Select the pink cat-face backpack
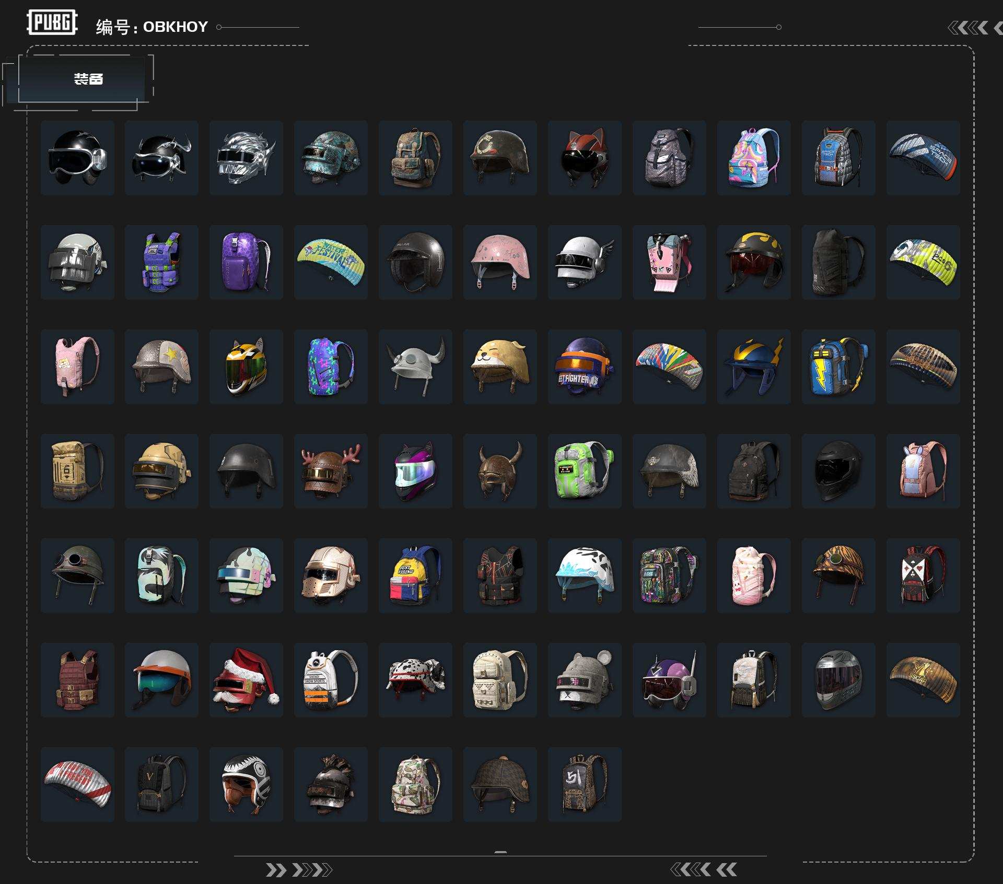The width and height of the screenshot is (1003, 884). [x=77, y=367]
